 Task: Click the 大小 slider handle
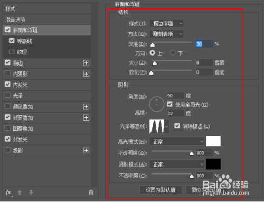tap(155, 63)
